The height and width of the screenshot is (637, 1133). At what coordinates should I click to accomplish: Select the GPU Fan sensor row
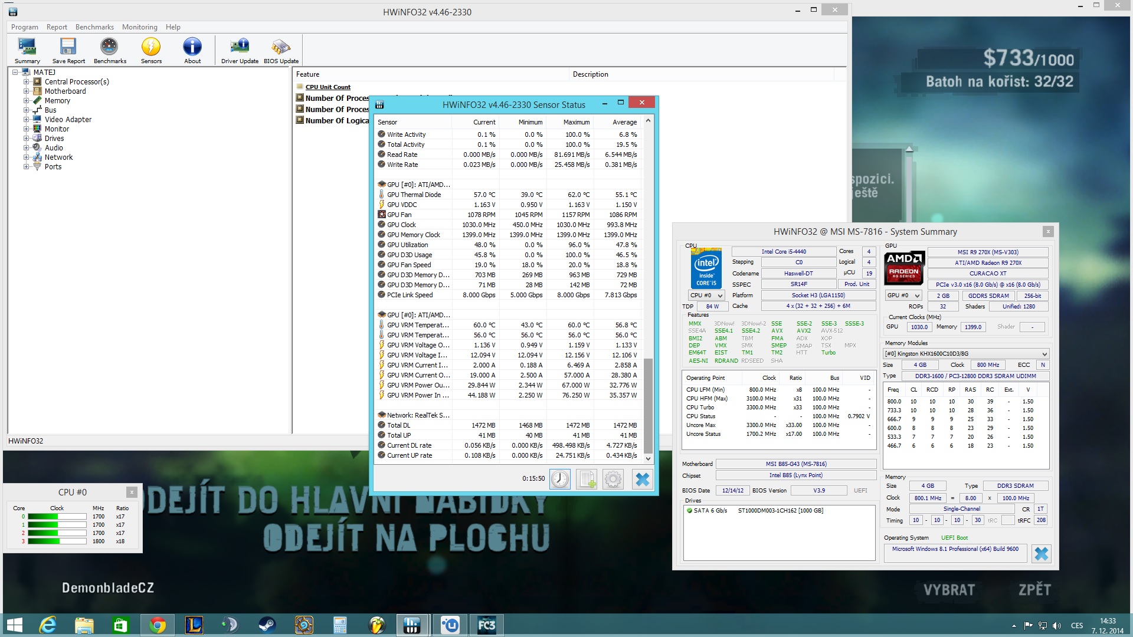coord(509,215)
